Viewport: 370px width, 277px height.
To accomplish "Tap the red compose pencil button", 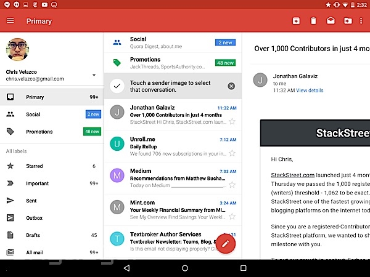I will (225, 244).
